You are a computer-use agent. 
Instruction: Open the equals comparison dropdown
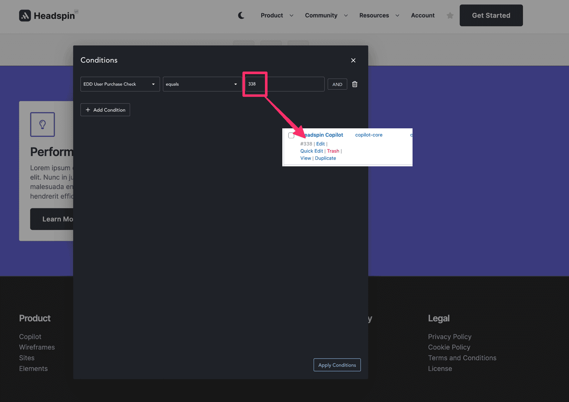tap(202, 84)
